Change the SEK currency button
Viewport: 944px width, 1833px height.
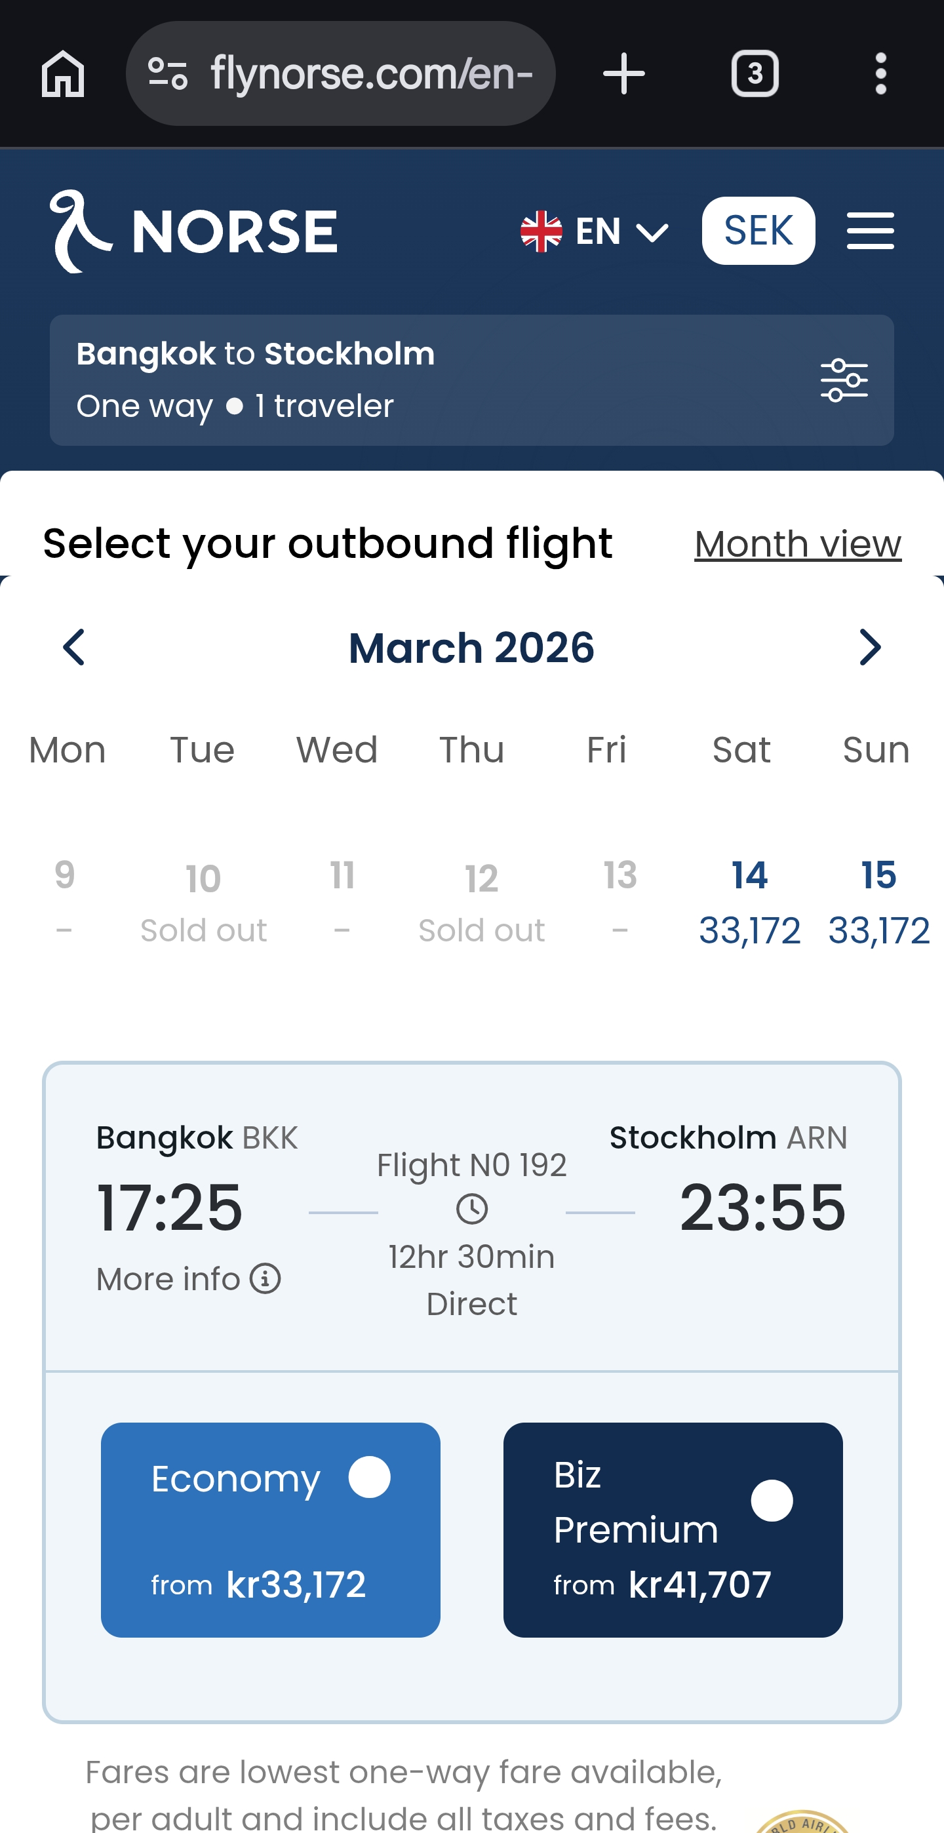(x=758, y=231)
